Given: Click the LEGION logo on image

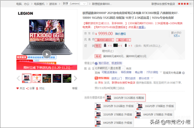Looking at the screenshot, I should tap(25, 13).
